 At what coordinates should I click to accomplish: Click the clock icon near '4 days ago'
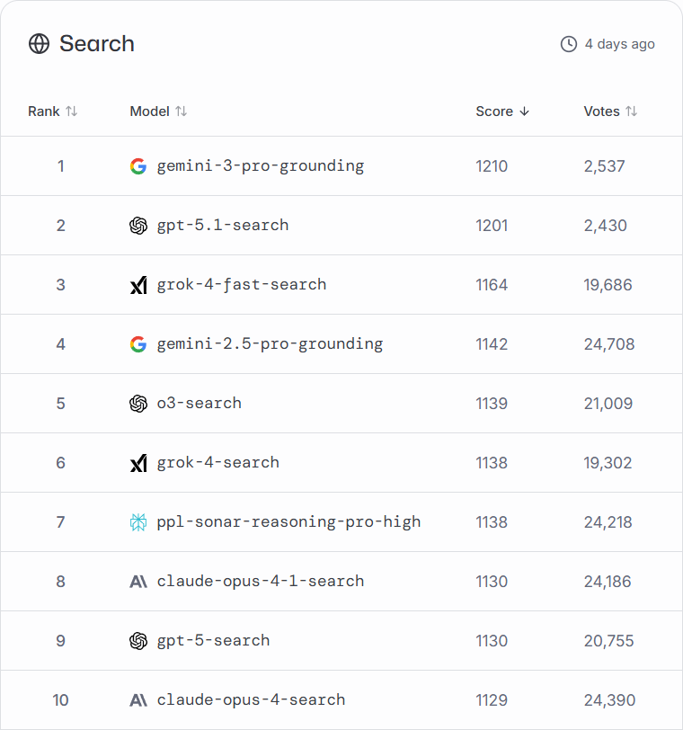pyautogui.click(x=568, y=44)
